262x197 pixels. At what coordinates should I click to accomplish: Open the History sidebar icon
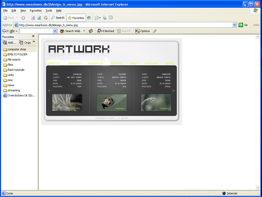(x=89, y=18)
